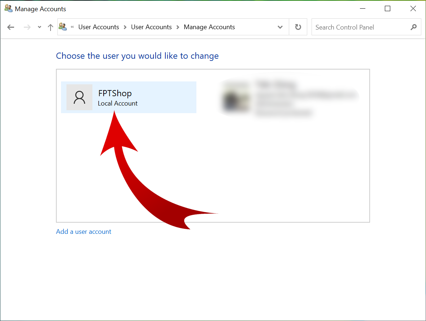The image size is (426, 321).
Task: Click Add a user account link
Action: tap(84, 232)
